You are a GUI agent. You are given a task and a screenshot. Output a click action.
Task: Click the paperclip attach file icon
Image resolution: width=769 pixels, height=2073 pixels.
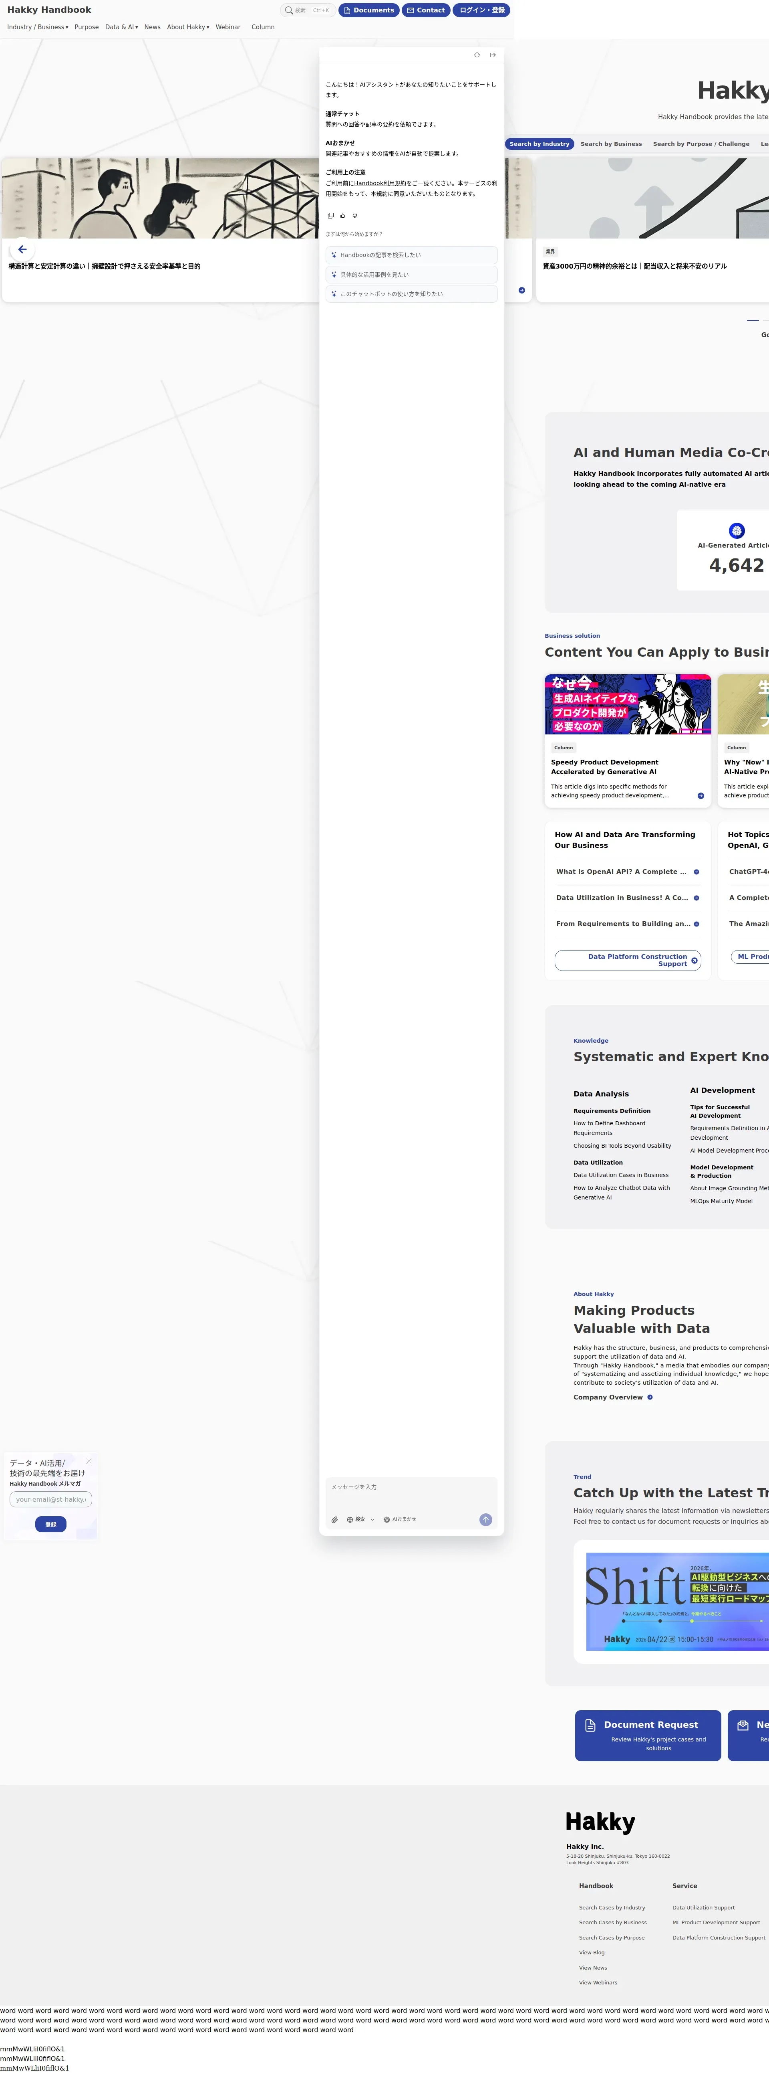334,1520
